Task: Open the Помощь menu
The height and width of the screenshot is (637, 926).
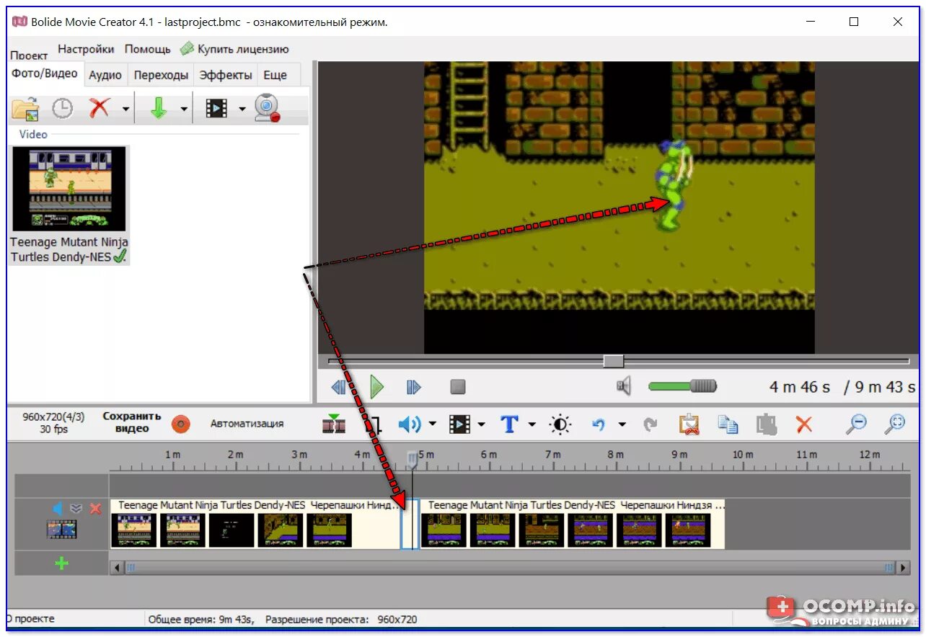Action: point(147,49)
